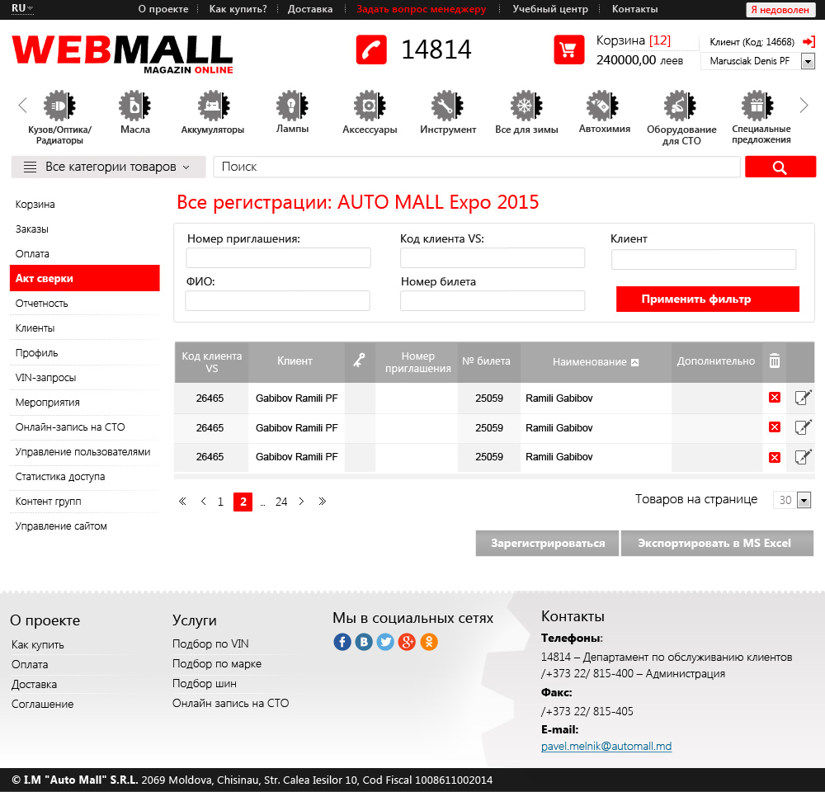Open the Автохимия category icon
Screen dimensions: 825x792
603,106
